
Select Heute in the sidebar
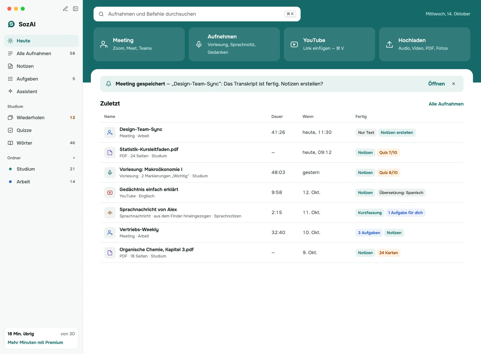pos(41,41)
